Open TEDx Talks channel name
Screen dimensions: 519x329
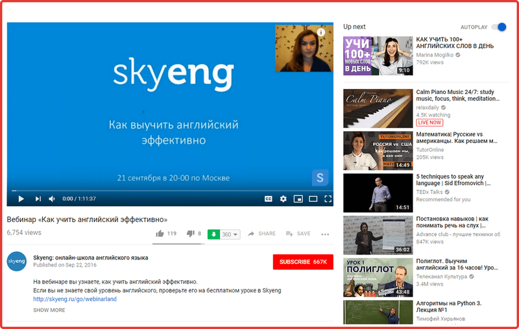pyautogui.click(x=429, y=192)
